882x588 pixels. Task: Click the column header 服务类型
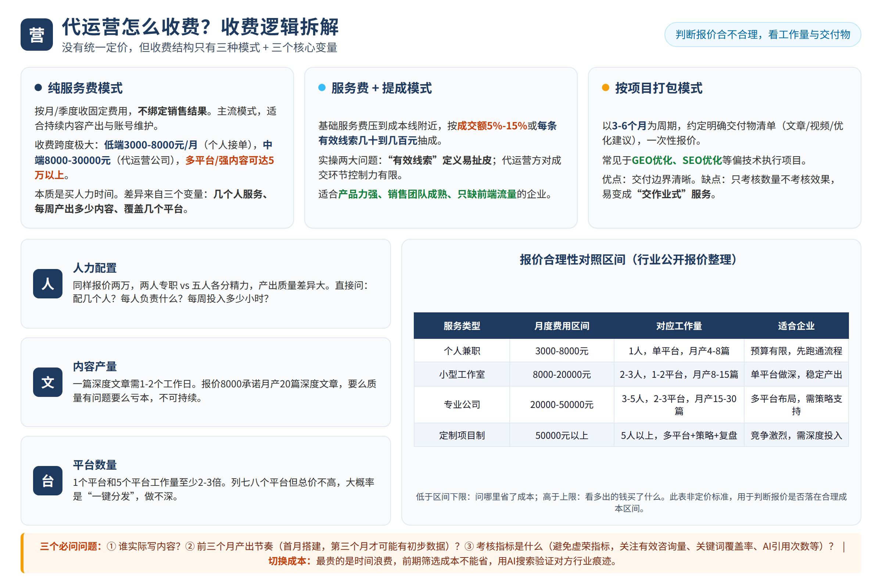pyautogui.click(x=462, y=326)
